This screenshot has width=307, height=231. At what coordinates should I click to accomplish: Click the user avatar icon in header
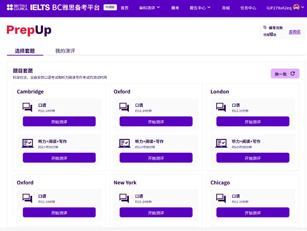click(x=296, y=7)
